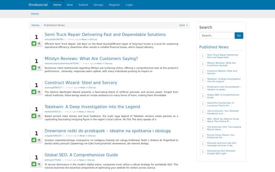Open Mitolyn Reviews story title

tap(91, 58)
